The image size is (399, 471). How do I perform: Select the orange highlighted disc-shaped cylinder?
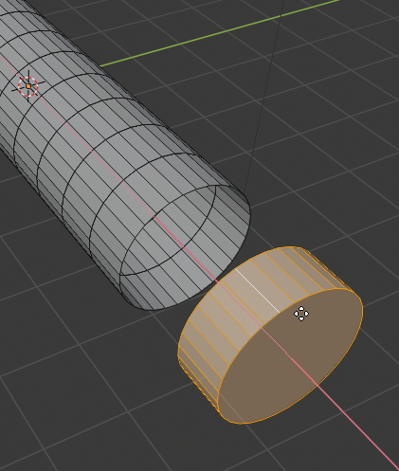[270, 335]
